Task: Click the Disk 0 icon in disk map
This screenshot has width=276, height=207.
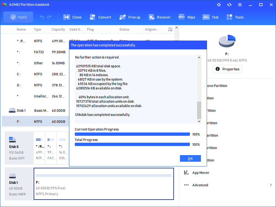Action: pos(12,140)
